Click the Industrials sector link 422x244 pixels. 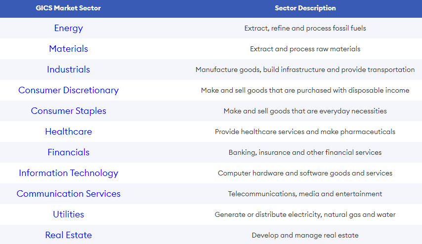coord(68,70)
